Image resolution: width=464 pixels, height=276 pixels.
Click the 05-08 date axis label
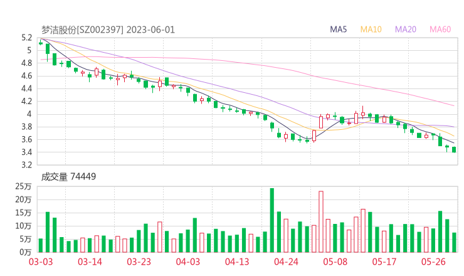click(x=335, y=262)
